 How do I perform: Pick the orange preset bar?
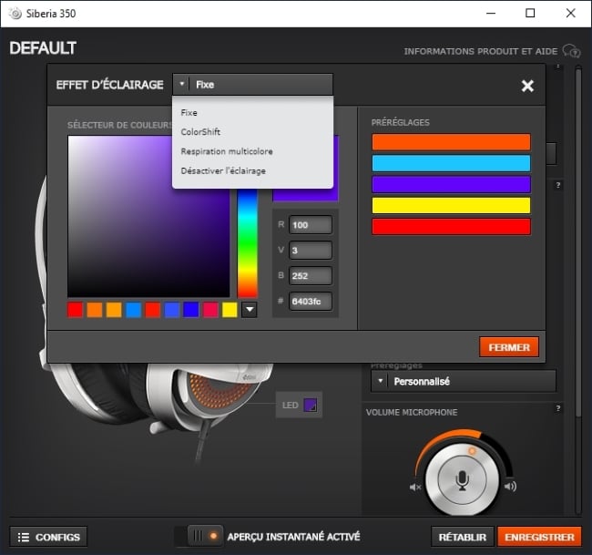pos(451,142)
